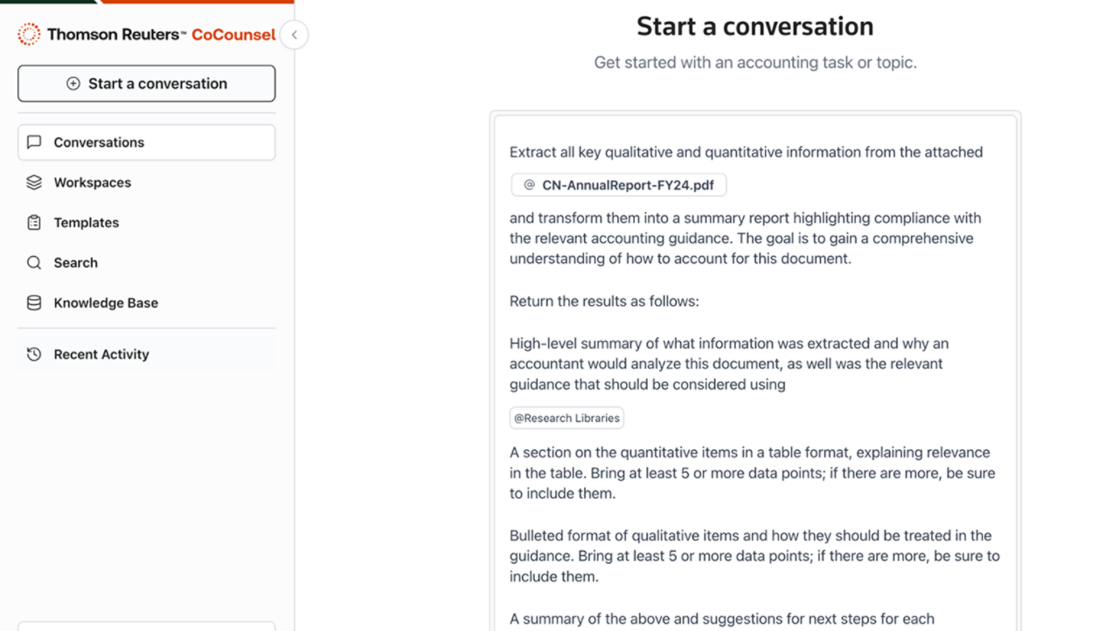Viewport: 1119px width, 631px height.
Task: Click the CN-AnnualReport-FY24.pdf attachment chip
Action: (x=619, y=185)
